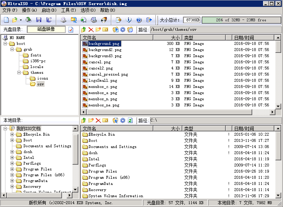The height and width of the screenshot is (207, 283).
Task: Select the fonts folder in disc tree
Action: pos(36,55)
